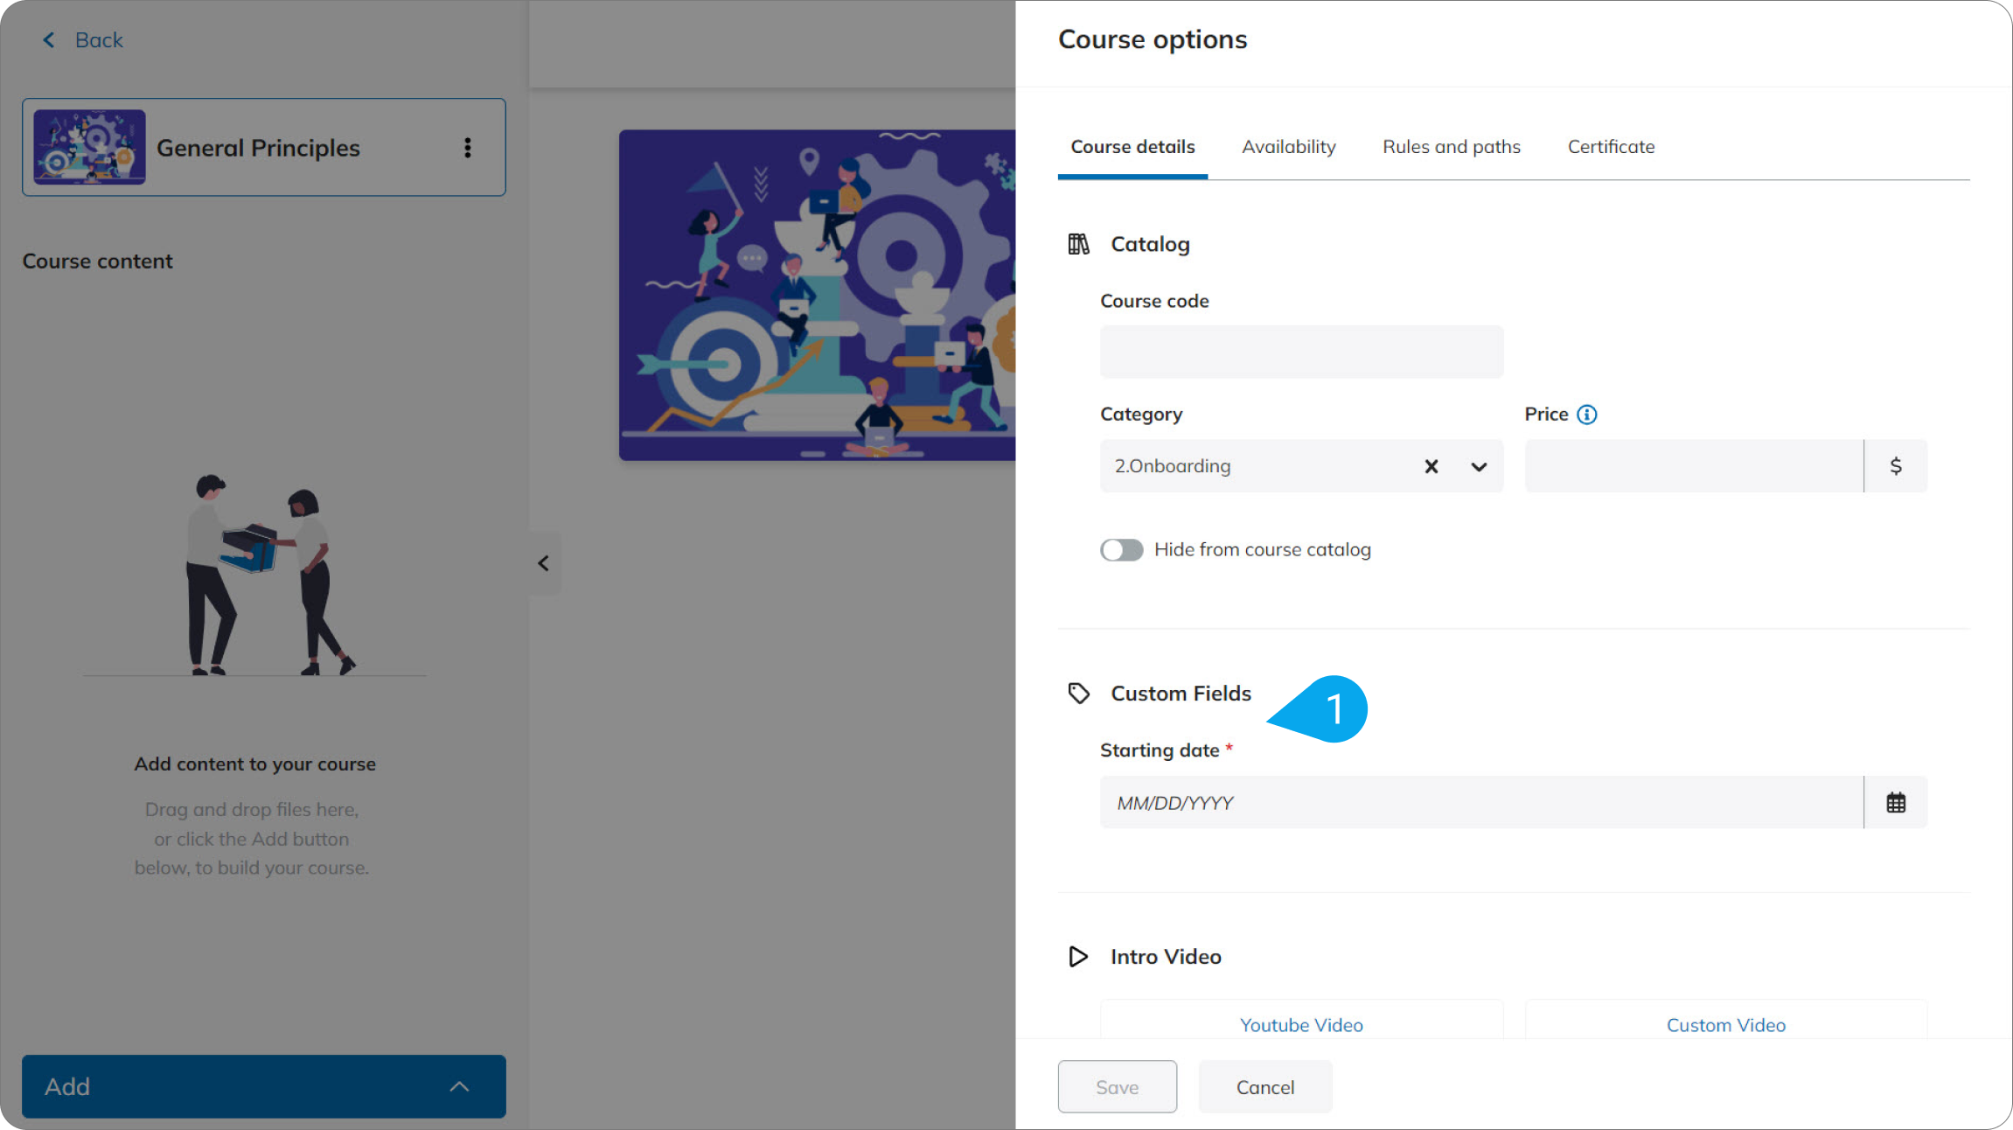The image size is (2013, 1130).
Task: Click the Back arrow icon
Action: pyautogui.click(x=49, y=40)
